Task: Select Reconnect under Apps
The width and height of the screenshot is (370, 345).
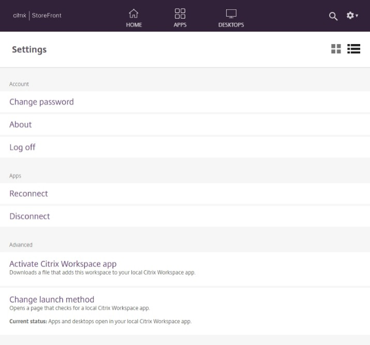Action: pyautogui.click(x=185, y=194)
